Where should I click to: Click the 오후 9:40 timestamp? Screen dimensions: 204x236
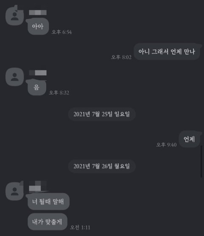[x=167, y=145]
